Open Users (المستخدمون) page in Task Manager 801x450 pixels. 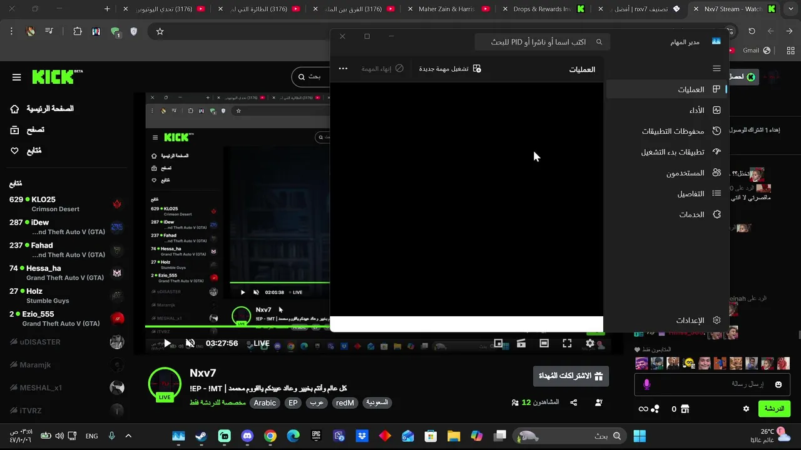pyautogui.click(x=667, y=173)
